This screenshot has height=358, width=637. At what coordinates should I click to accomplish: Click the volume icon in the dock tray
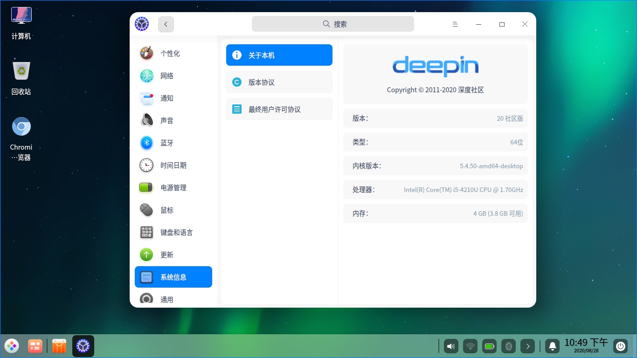point(451,346)
